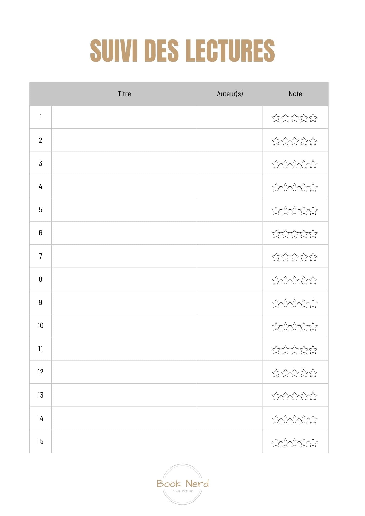The image size is (365, 516).
Task: Select the first star in row 12
Action: pos(276,373)
